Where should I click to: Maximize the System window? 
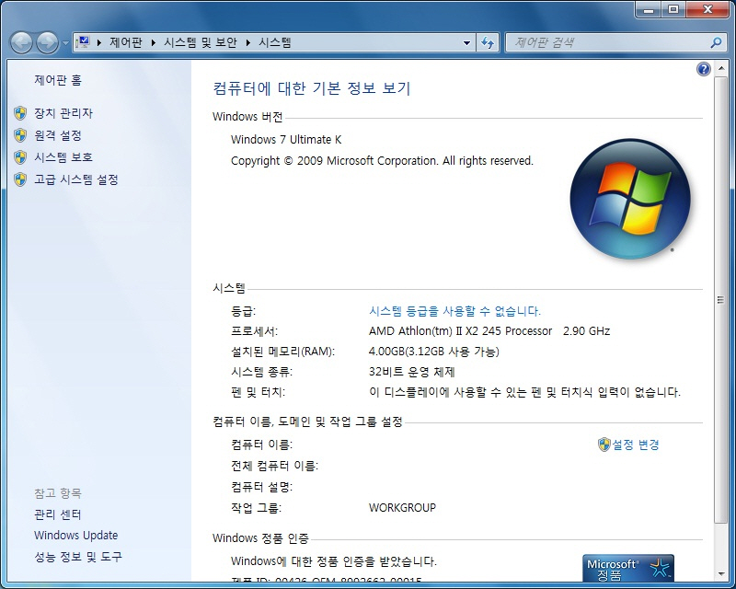tap(673, 9)
